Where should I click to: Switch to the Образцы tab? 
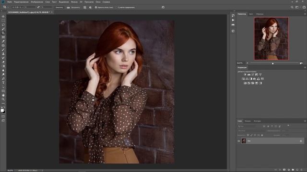[x=260, y=14]
